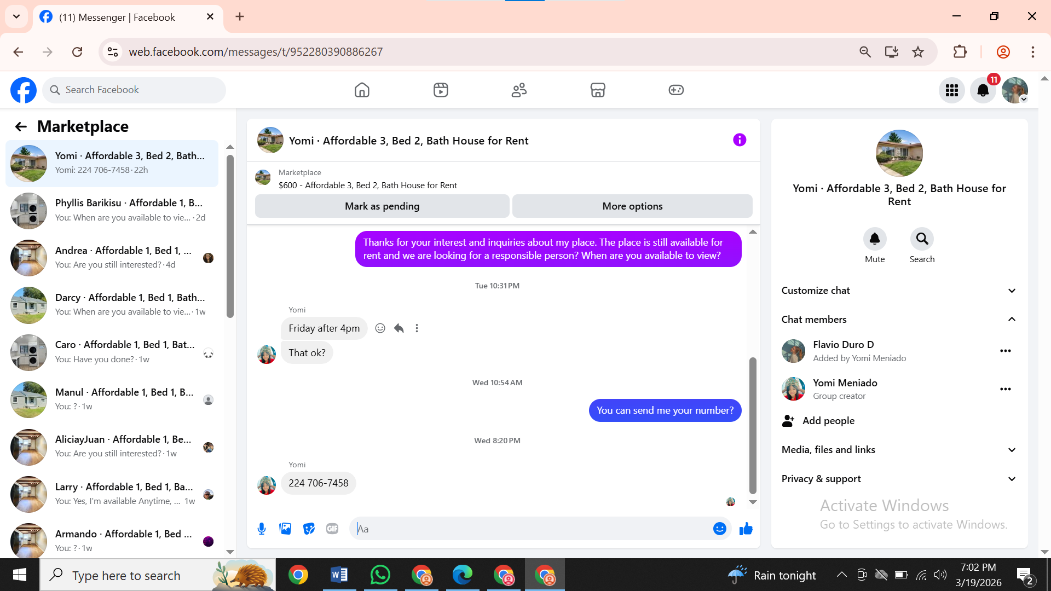Open the Marketplace tab in the top navigation
This screenshot has width=1051, height=591.
[x=597, y=90]
